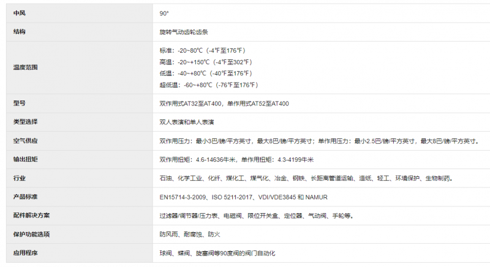Click the 类型选择 row label
Image resolution: width=490 pixels, height=267 pixels.
coord(25,122)
